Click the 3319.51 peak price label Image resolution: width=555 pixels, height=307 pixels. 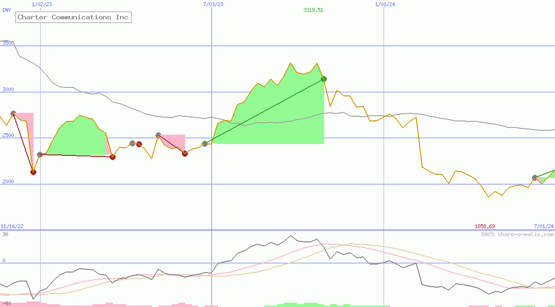pos(313,10)
